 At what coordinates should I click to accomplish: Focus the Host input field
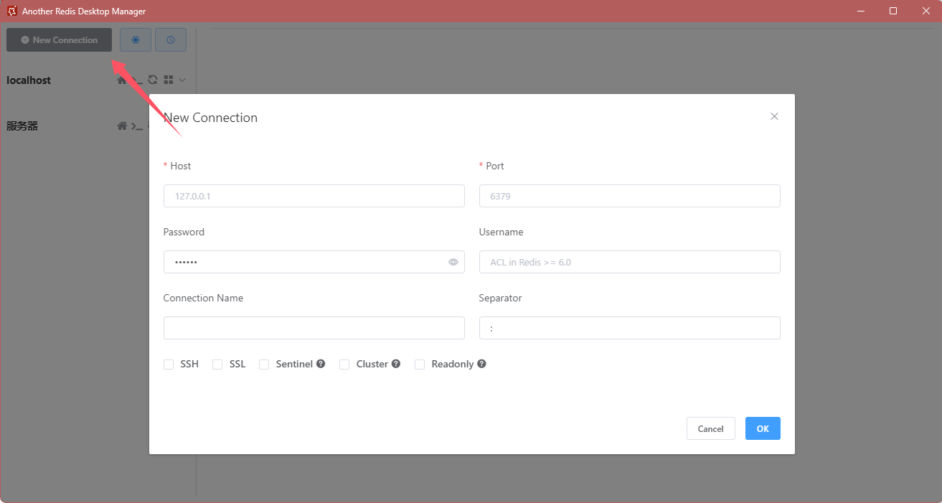pyautogui.click(x=314, y=196)
